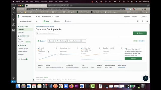Viewport: 161px width, 90px height.
Task: Click View Monitoring button
Action: coord(61,41)
